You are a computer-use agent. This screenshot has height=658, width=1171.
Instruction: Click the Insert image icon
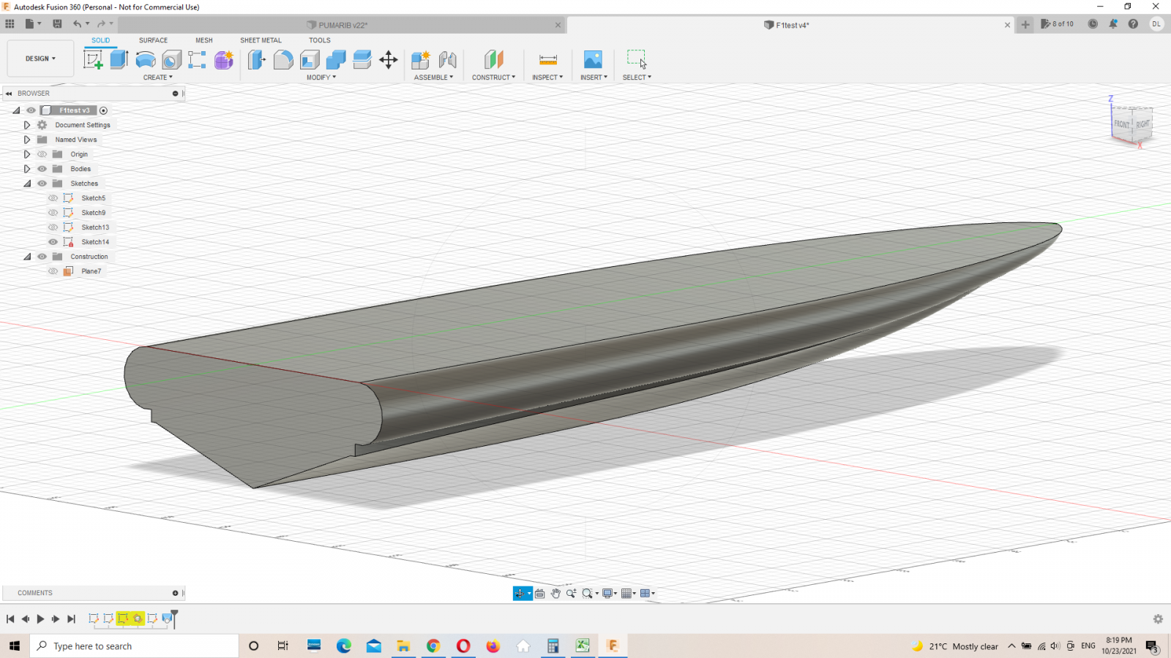pyautogui.click(x=593, y=60)
